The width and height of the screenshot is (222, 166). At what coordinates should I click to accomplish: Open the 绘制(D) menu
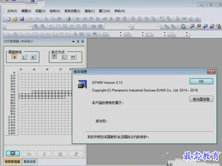pos(55,11)
